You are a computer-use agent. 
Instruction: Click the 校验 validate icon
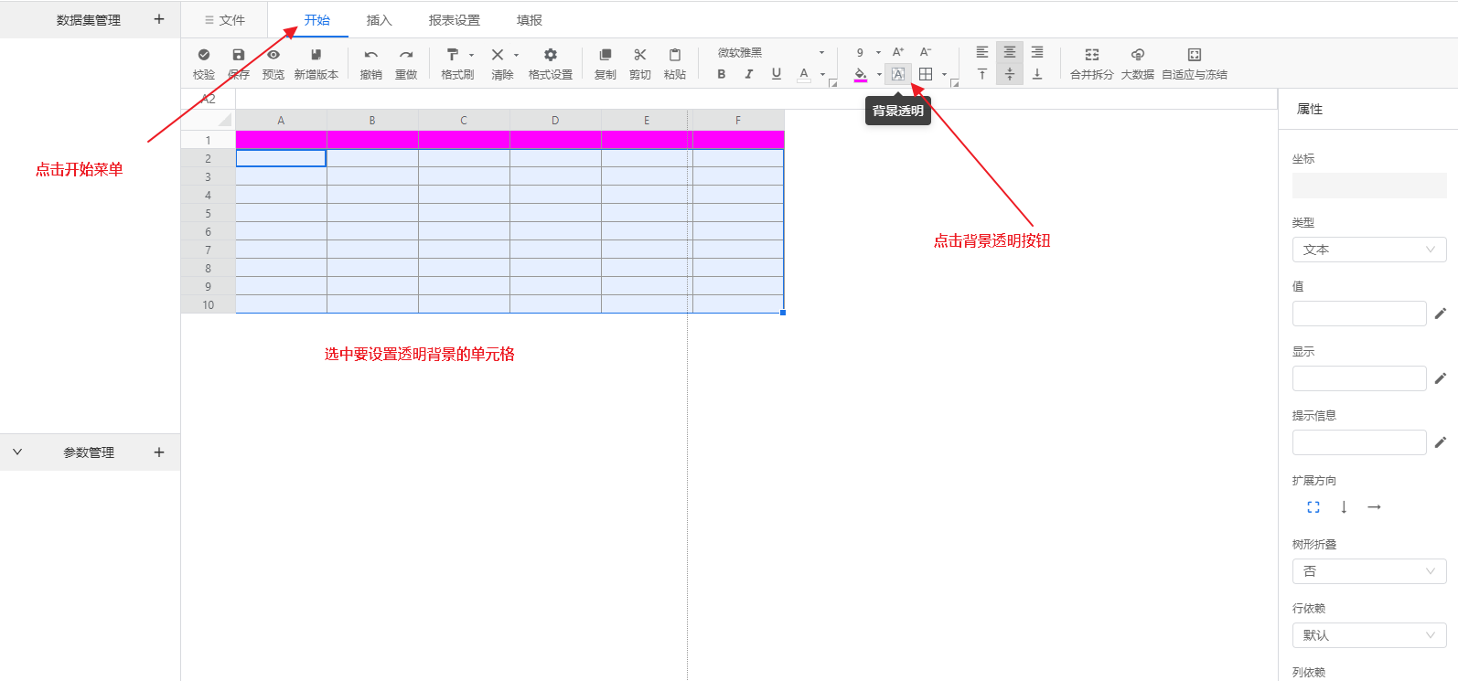(x=204, y=55)
